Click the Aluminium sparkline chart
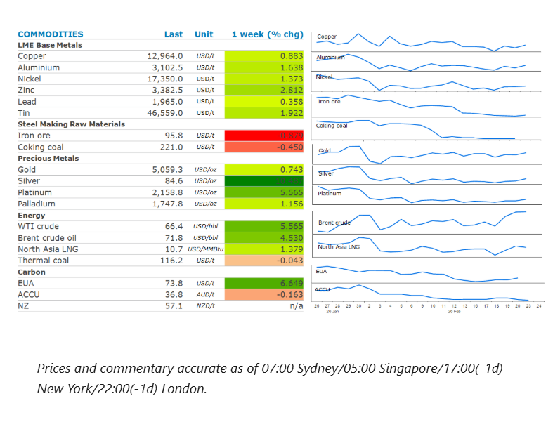This screenshot has height=422, width=560. [426, 62]
